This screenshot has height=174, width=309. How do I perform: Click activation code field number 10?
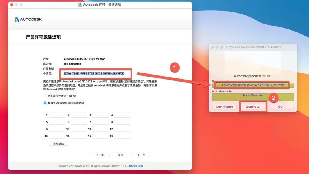pyautogui.click(x=79, y=129)
